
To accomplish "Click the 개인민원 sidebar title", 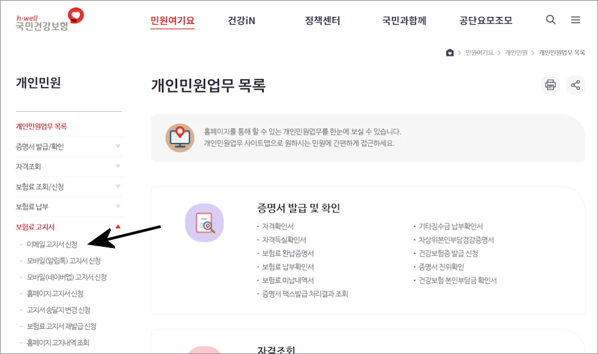I will (38, 82).
